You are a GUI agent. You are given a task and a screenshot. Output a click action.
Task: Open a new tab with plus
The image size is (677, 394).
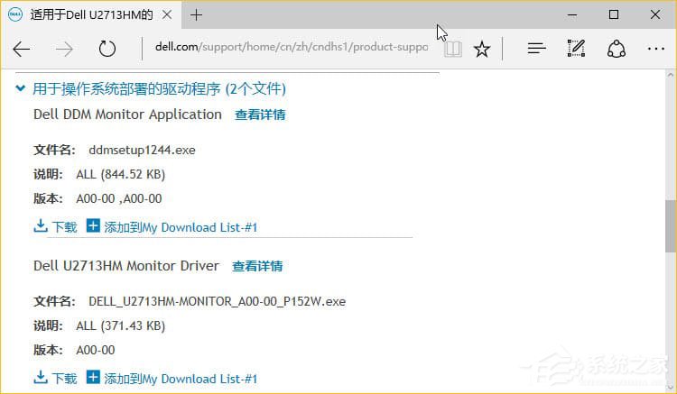tap(196, 15)
